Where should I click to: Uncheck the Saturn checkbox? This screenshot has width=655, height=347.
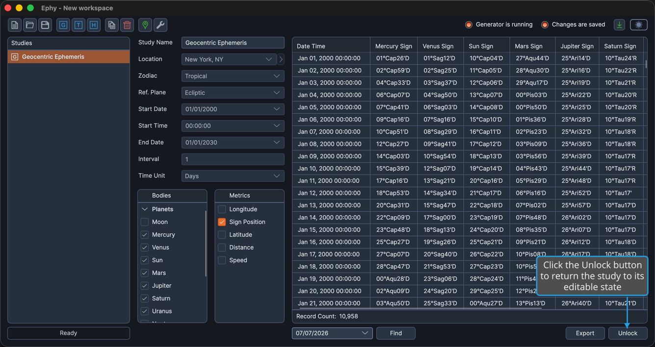[x=145, y=298]
